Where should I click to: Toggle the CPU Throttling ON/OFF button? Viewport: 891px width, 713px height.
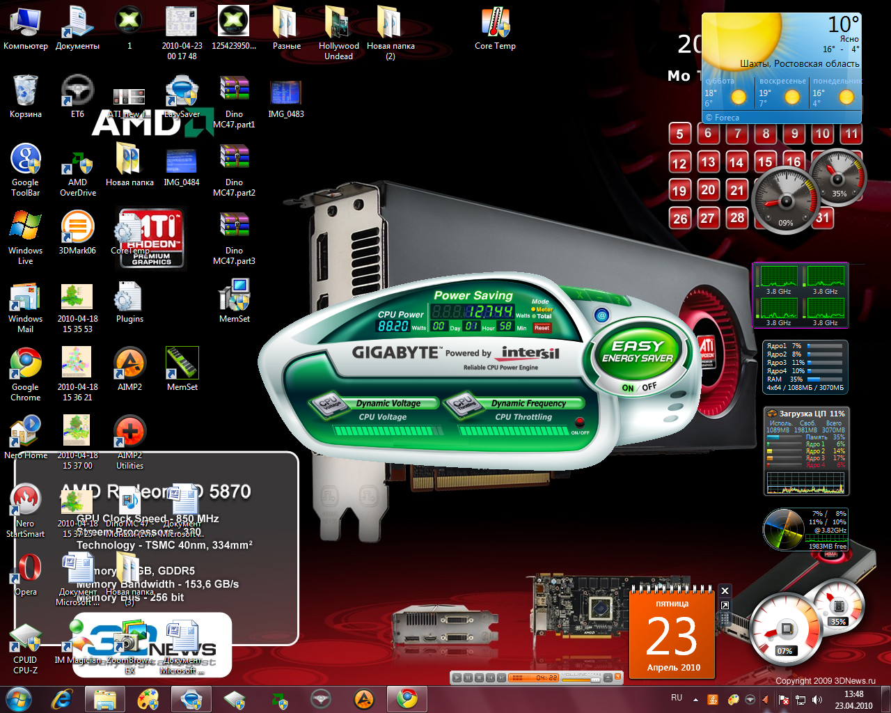pyautogui.click(x=580, y=423)
